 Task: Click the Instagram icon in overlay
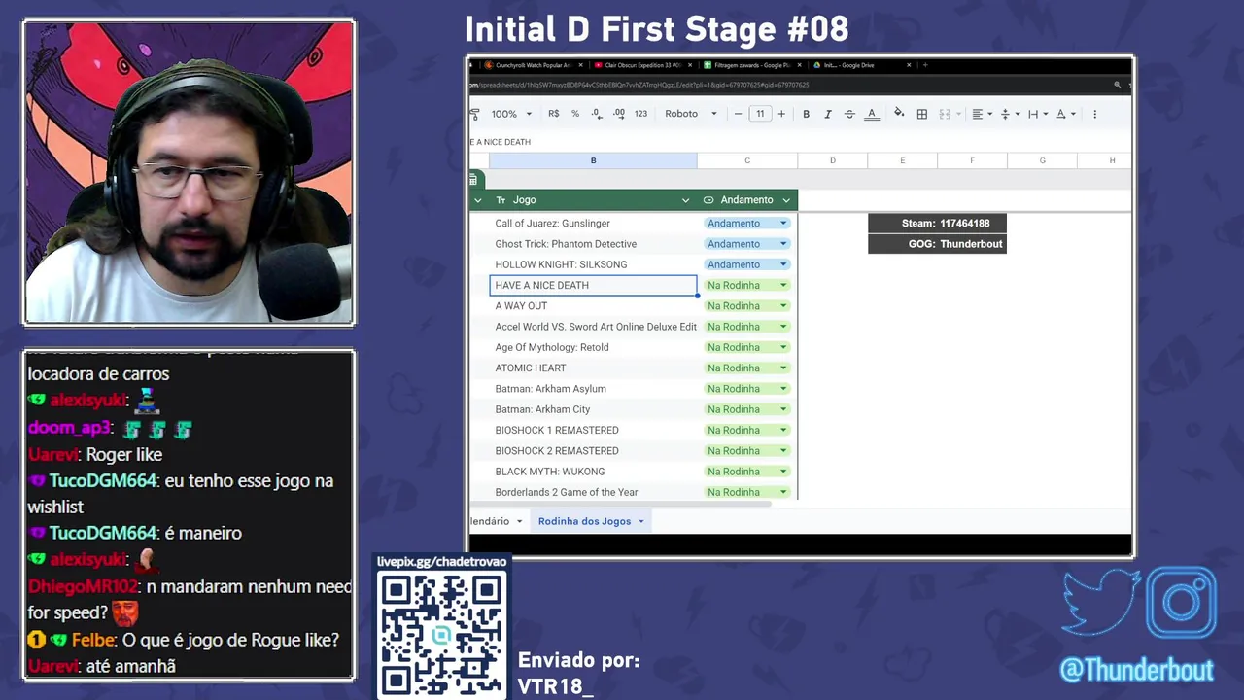click(1182, 603)
